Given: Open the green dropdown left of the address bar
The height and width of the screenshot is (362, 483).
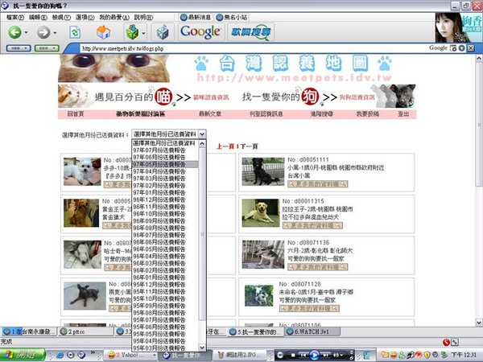Looking at the screenshot, I should pos(47,48).
